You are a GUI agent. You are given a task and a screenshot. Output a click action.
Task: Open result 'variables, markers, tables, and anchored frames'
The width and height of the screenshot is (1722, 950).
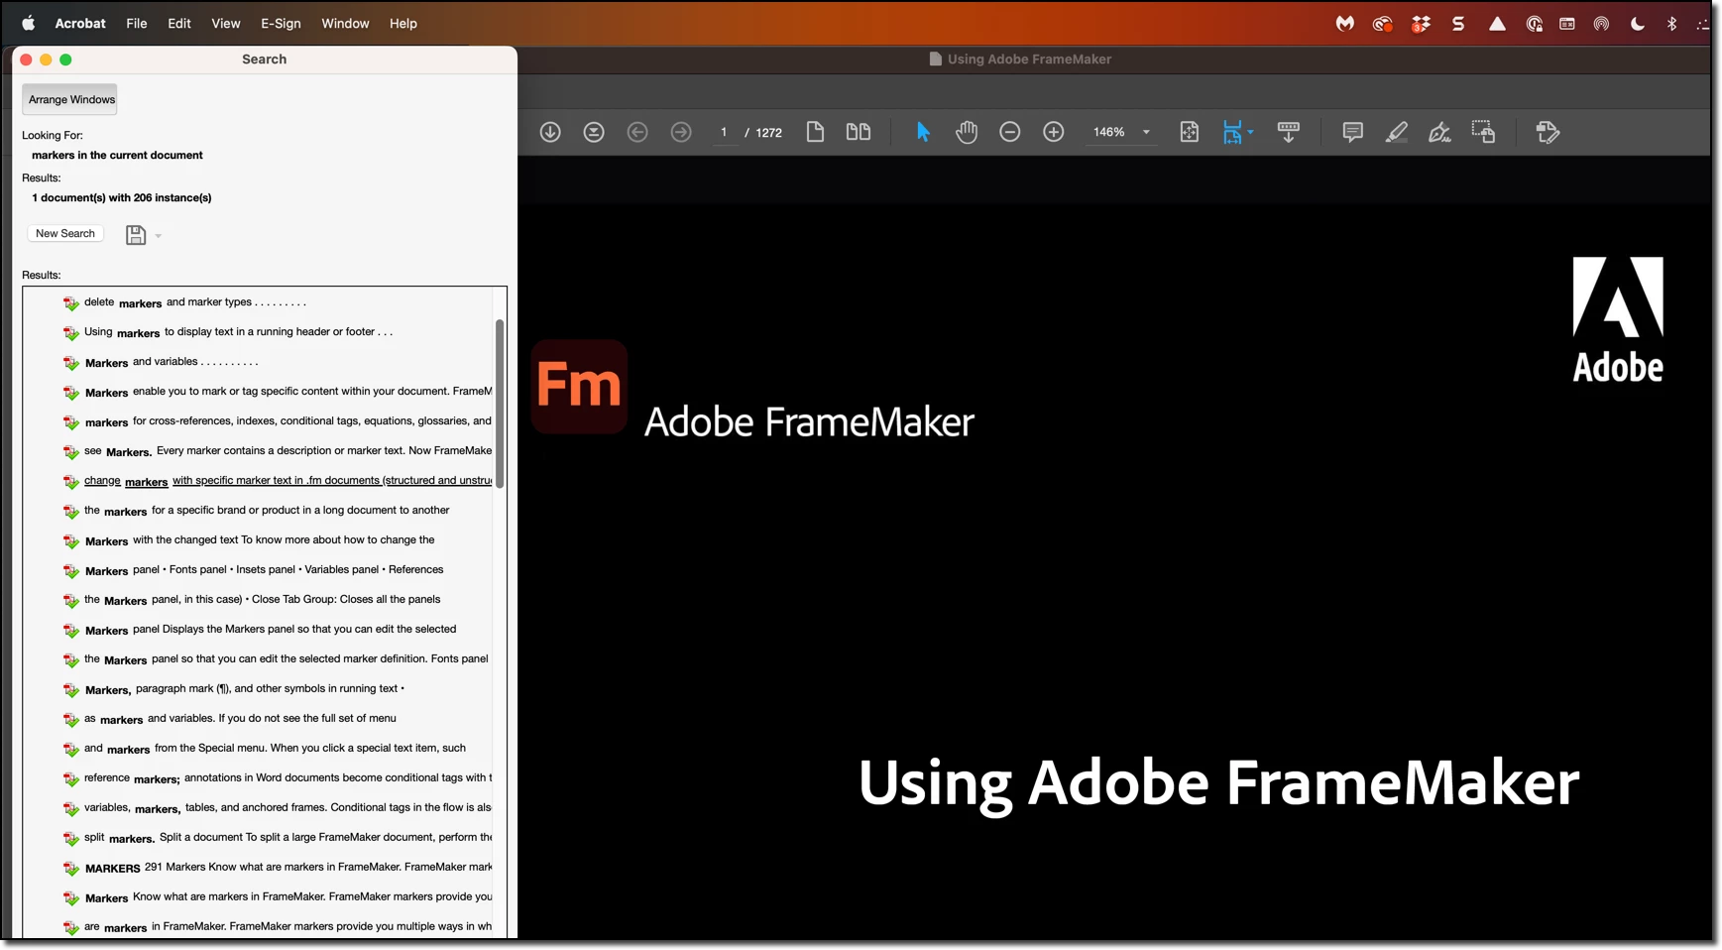pos(287,808)
